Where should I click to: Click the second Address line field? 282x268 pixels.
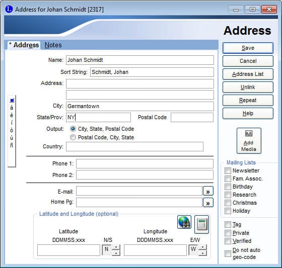coord(140,95)
